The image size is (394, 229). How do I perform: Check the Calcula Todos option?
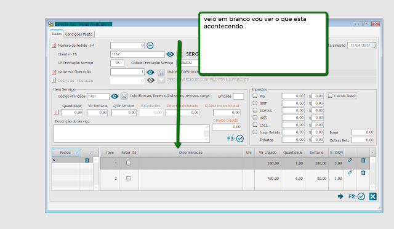coord(330,96)
